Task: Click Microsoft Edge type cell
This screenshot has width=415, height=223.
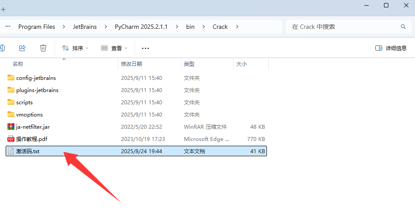Action: tap(207, 139)
